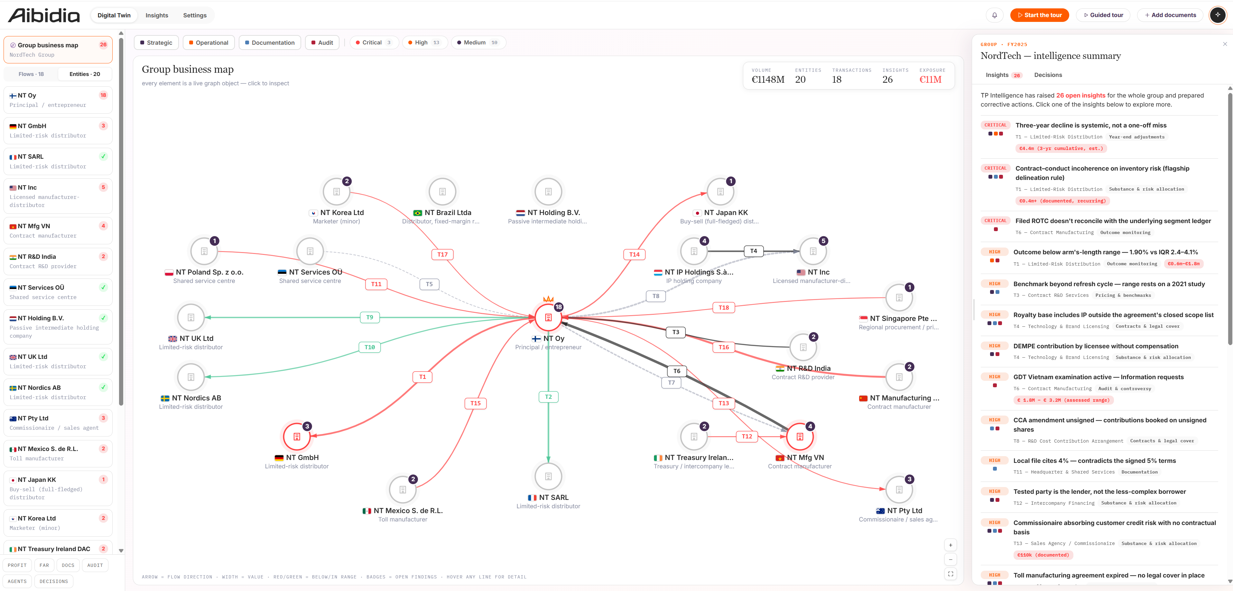Click the zoom in plus button
The image size is (1233, 591).
[x=950, y=545]
